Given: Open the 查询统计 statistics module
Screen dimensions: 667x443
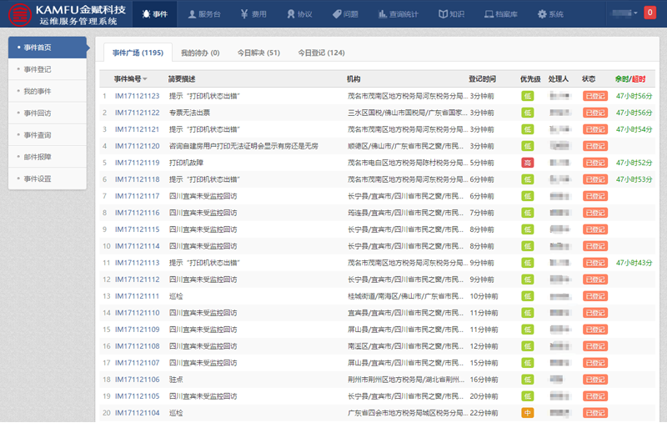Looking at the screenshot, I should tap(397, 14).
